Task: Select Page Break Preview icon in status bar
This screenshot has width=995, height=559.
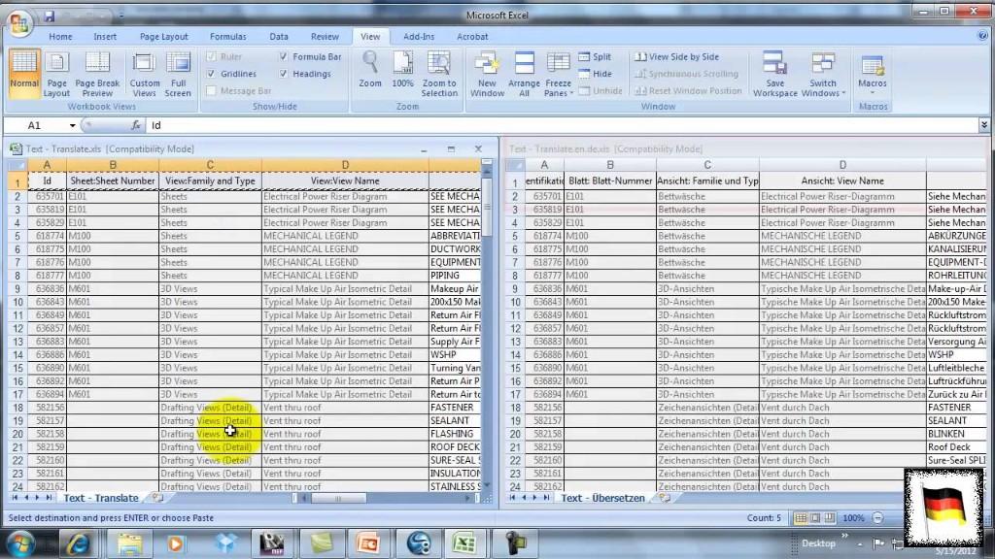Action: (x=830, y=518)
